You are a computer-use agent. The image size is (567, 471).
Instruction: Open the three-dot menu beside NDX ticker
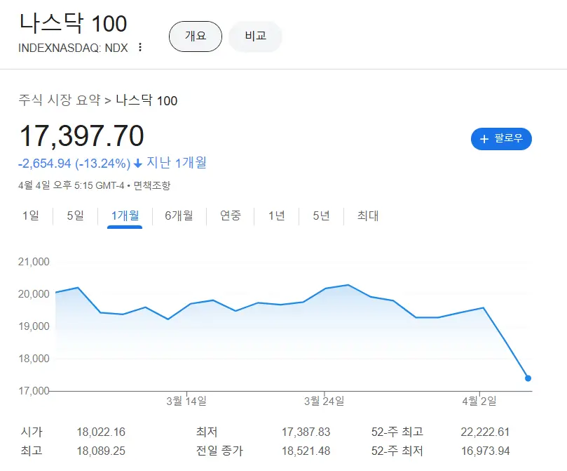click(140, 48)
